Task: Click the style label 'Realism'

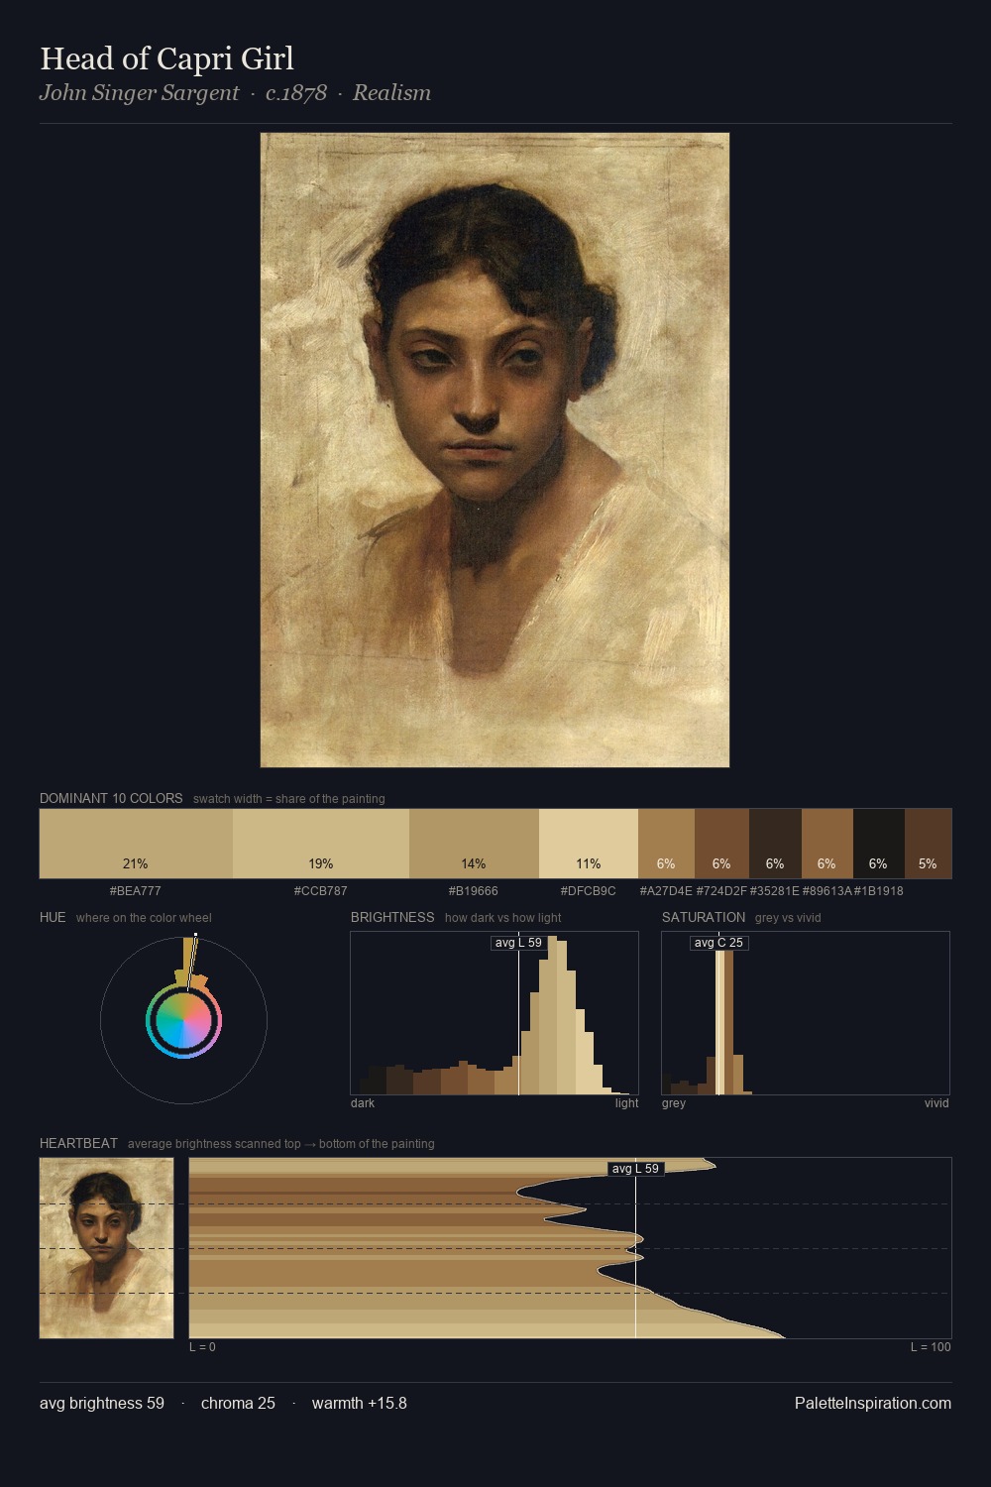Action: (391, 93)
